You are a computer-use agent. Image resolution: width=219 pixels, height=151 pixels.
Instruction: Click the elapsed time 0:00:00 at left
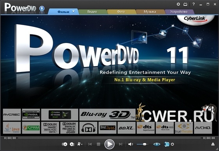pyautogui.click(x=10, y=138)
